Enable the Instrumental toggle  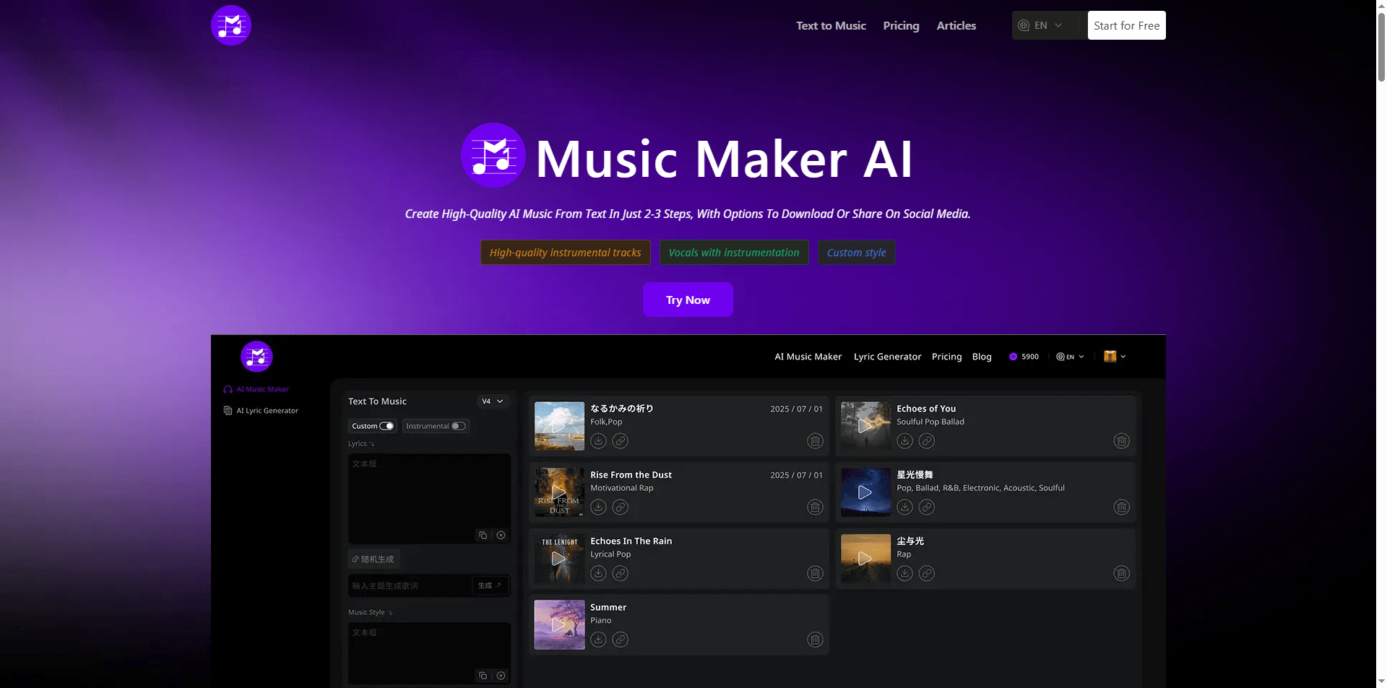(x=458, y=426)
